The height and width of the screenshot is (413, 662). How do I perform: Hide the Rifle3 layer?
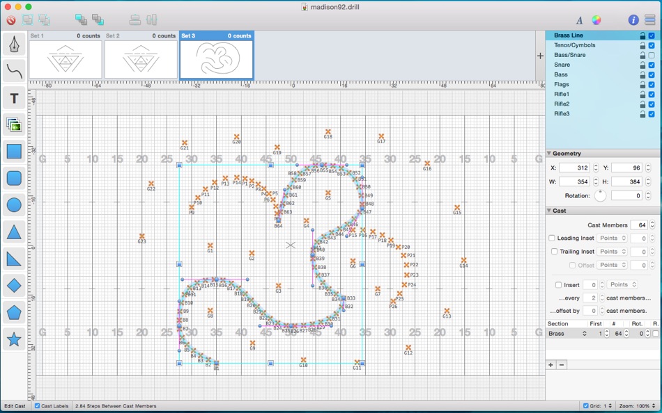click(x=652, y=114)
